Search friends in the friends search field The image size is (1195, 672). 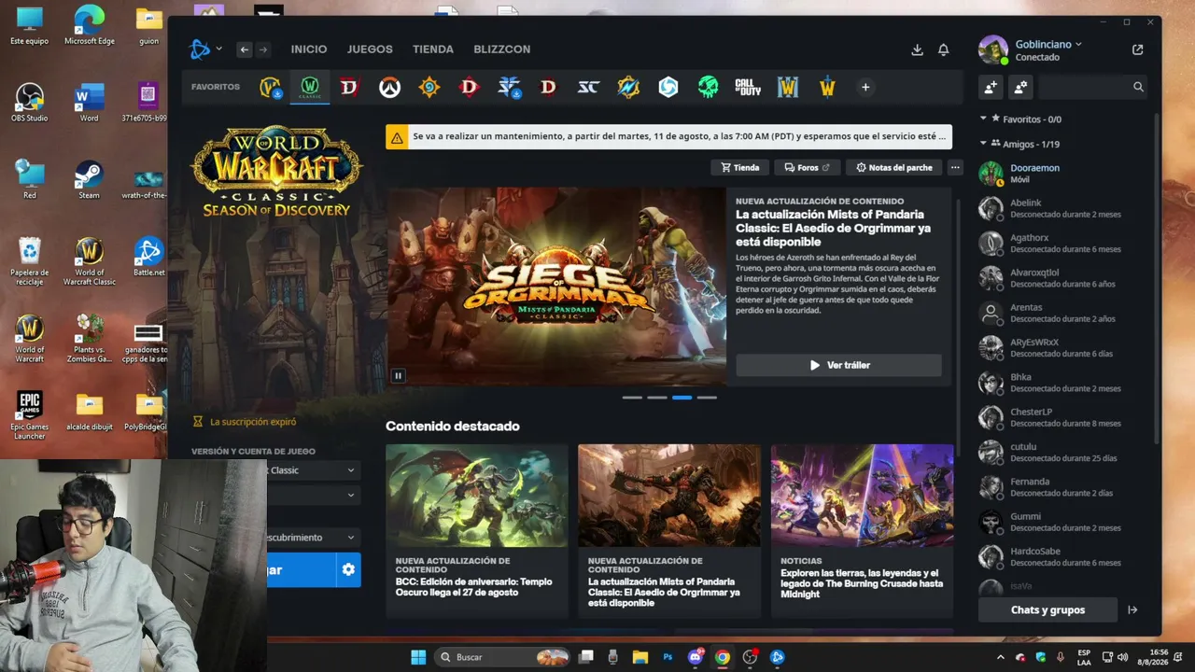[x=1092, y=87]
